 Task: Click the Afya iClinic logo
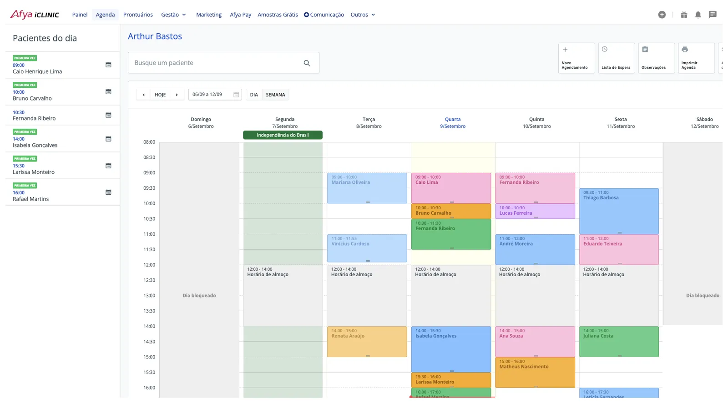point(35,15)
